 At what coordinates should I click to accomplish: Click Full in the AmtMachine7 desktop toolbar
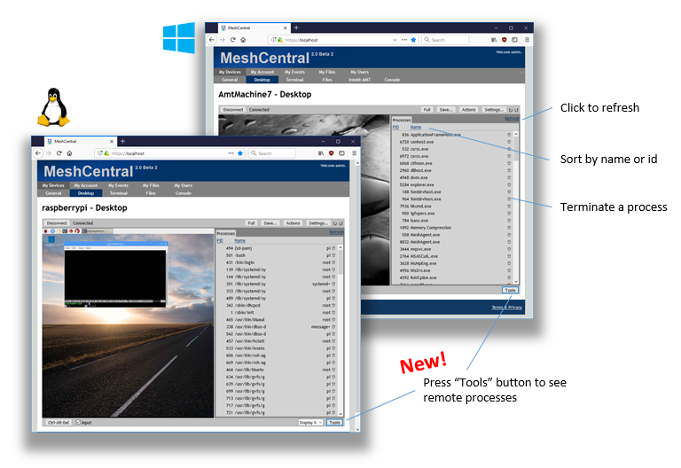pos(427,110)
